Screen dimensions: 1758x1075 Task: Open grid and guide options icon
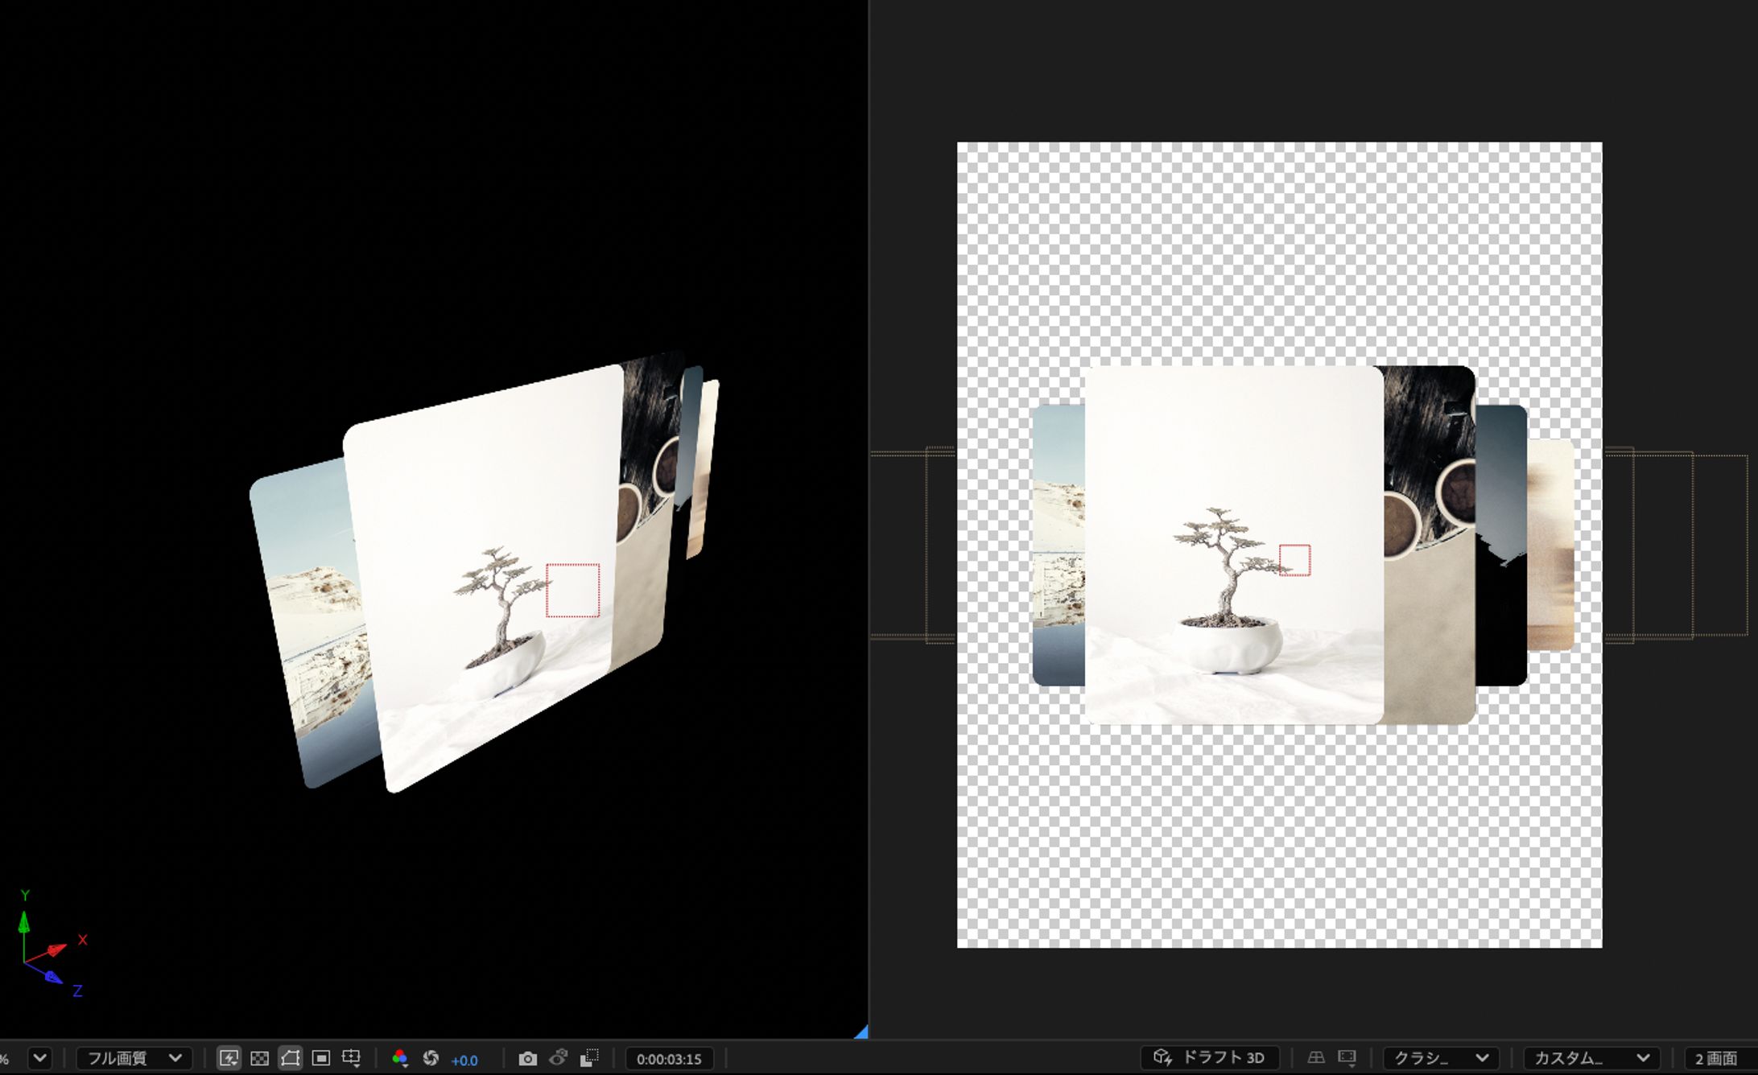(351, 1057)
